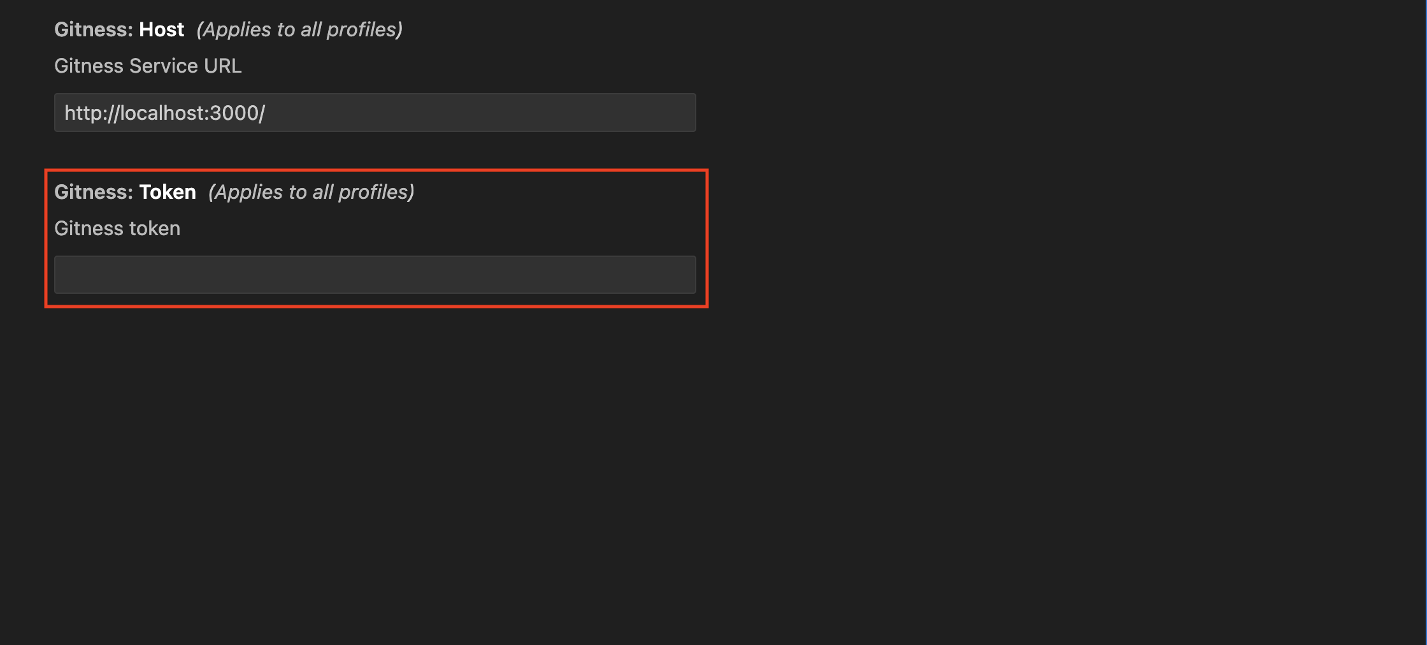Click the "Gitness token" description text
Screen dimensions: 1427x645
click(x=117, y=228)
